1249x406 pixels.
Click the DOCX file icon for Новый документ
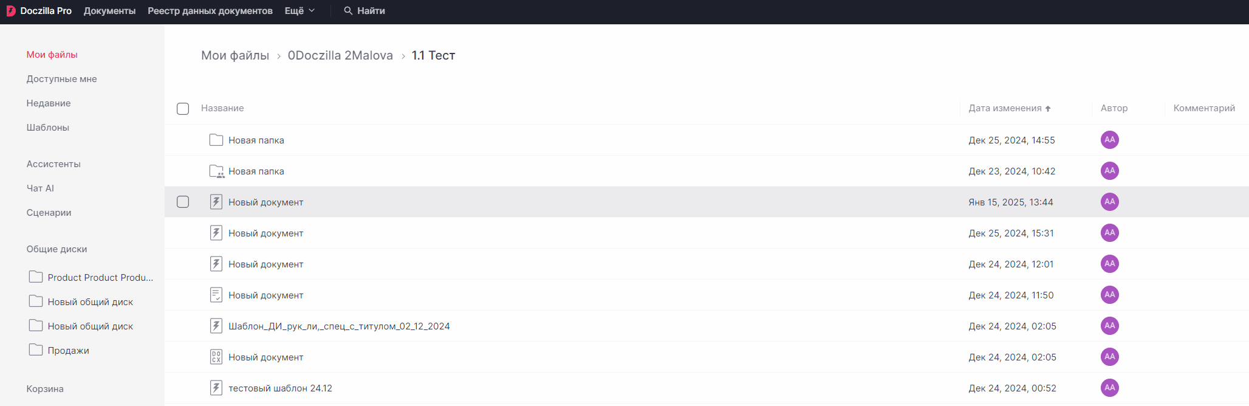(x=216, y=357)
